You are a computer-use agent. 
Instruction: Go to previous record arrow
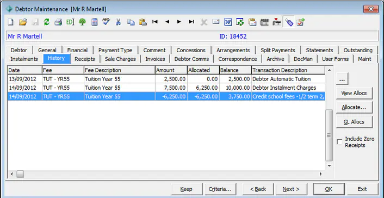(x=168, y=22)
